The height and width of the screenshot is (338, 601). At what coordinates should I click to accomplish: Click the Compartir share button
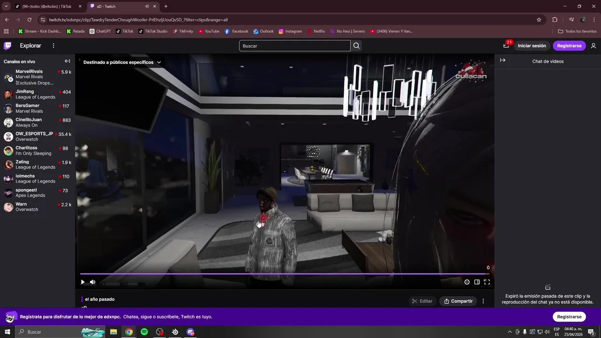pos(458,301)
